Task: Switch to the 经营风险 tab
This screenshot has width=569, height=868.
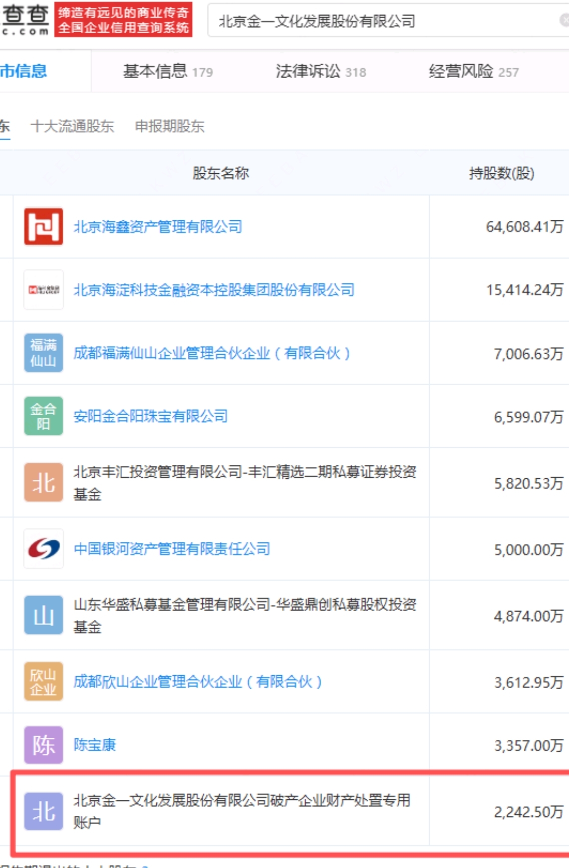Action: click(x=473, y=71)
